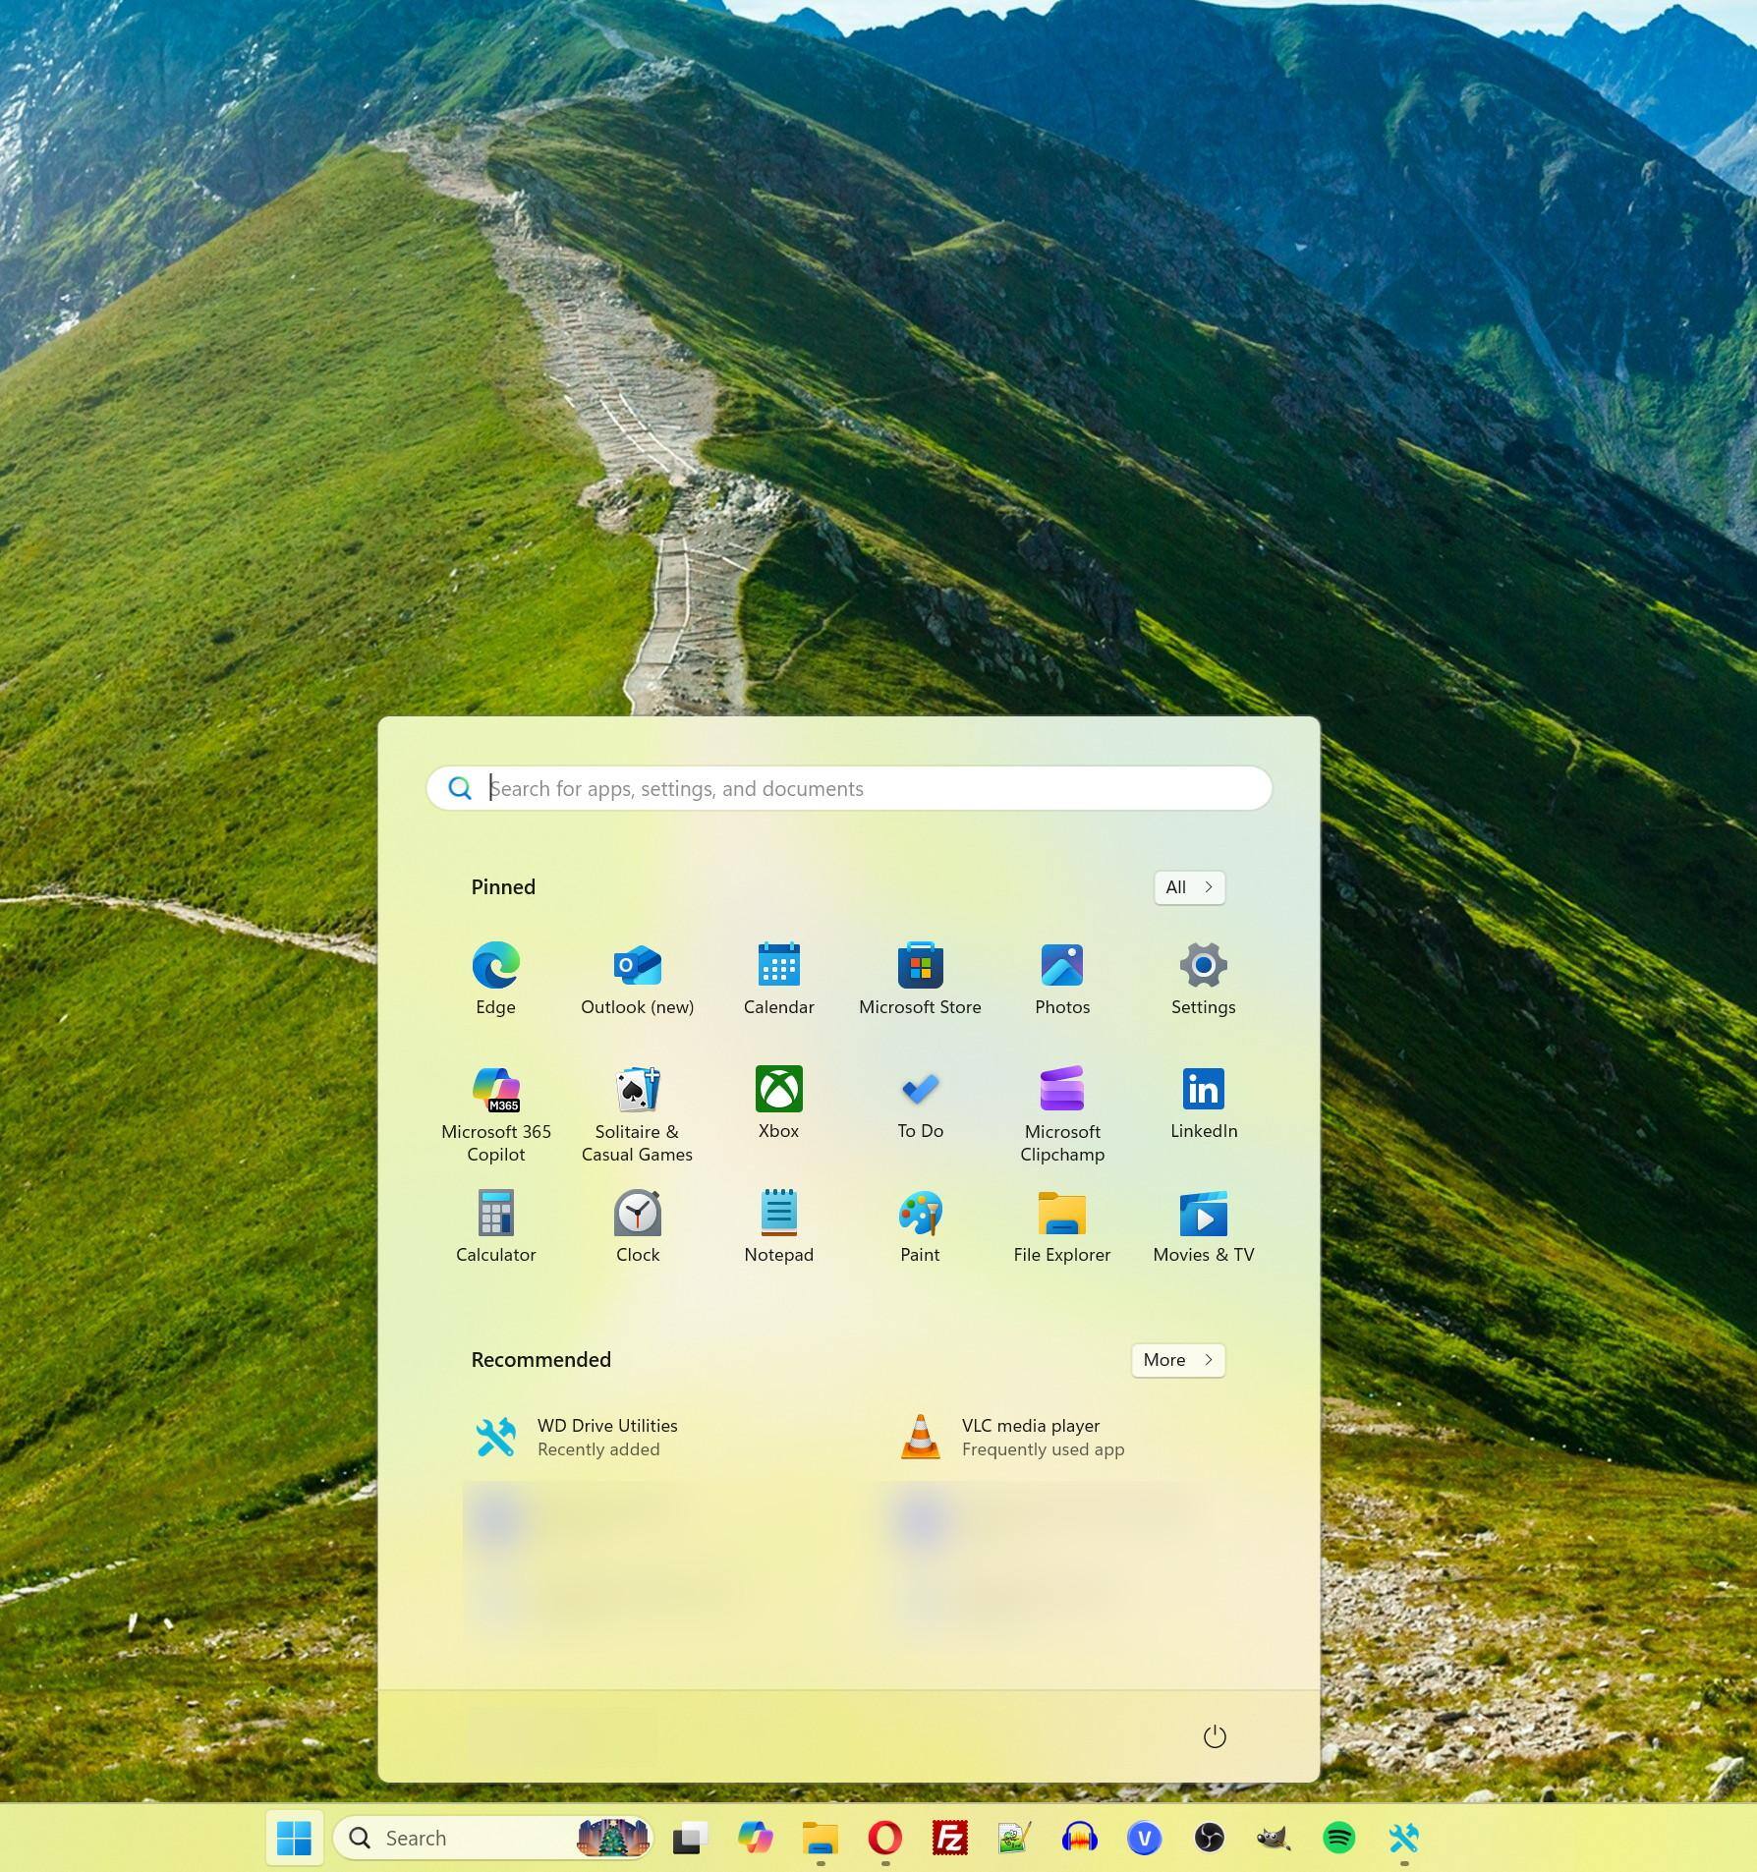
Task: Click the Windows Start button in taskbar
Action: [294, 1838]
